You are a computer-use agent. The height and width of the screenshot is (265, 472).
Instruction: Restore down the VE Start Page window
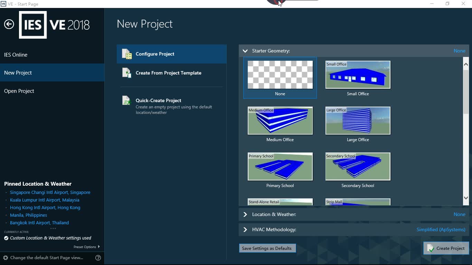447,4
